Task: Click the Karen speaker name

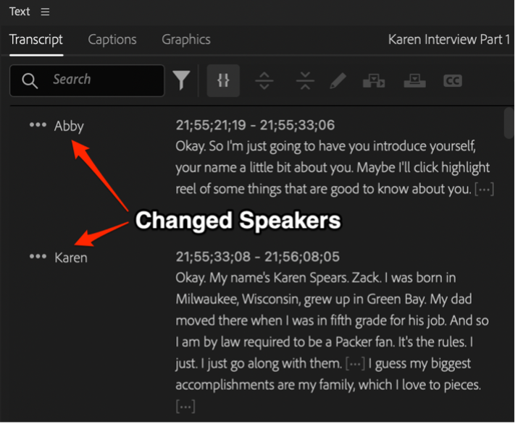Action: click(x=71, y=258)
